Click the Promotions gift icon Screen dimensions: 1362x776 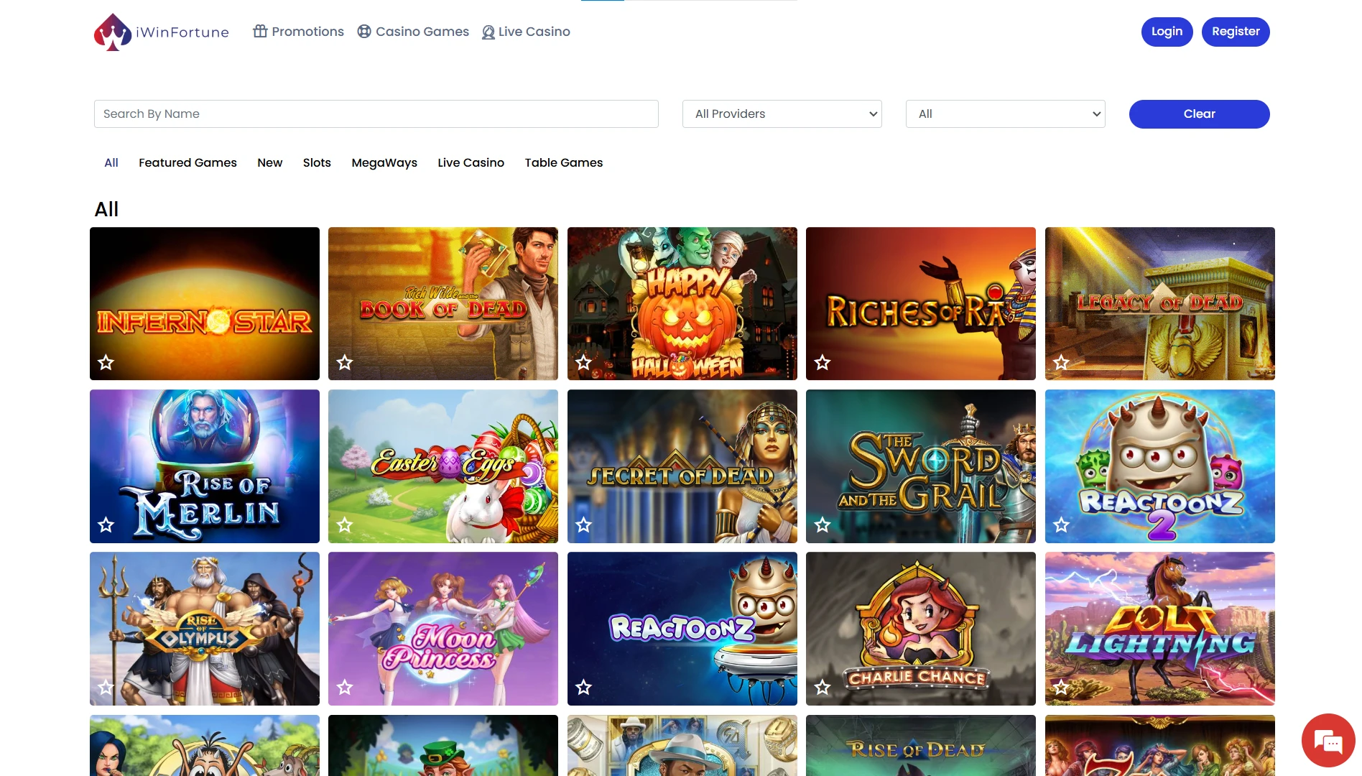tap(260, 32)
